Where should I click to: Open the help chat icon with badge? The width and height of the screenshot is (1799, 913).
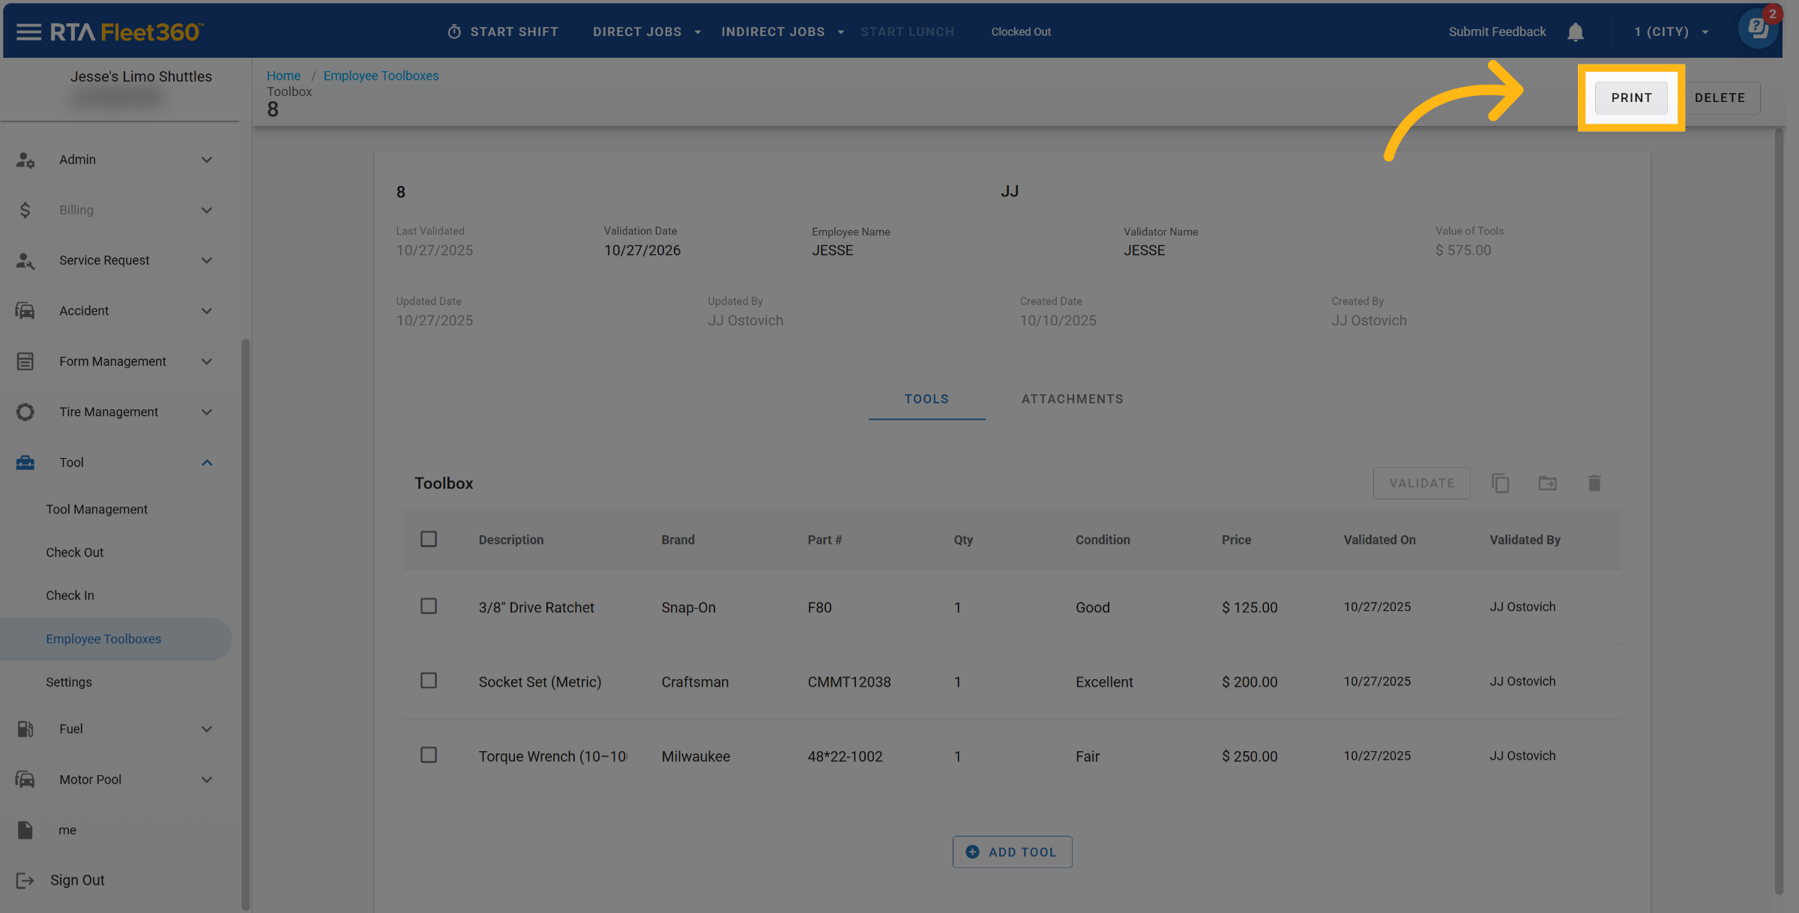1756,29
